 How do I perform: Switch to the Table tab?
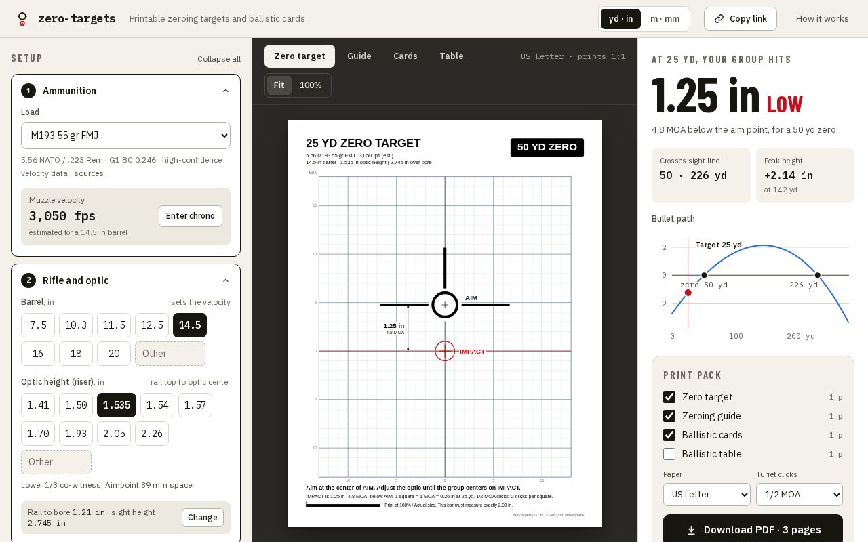(x=452, y=56)
